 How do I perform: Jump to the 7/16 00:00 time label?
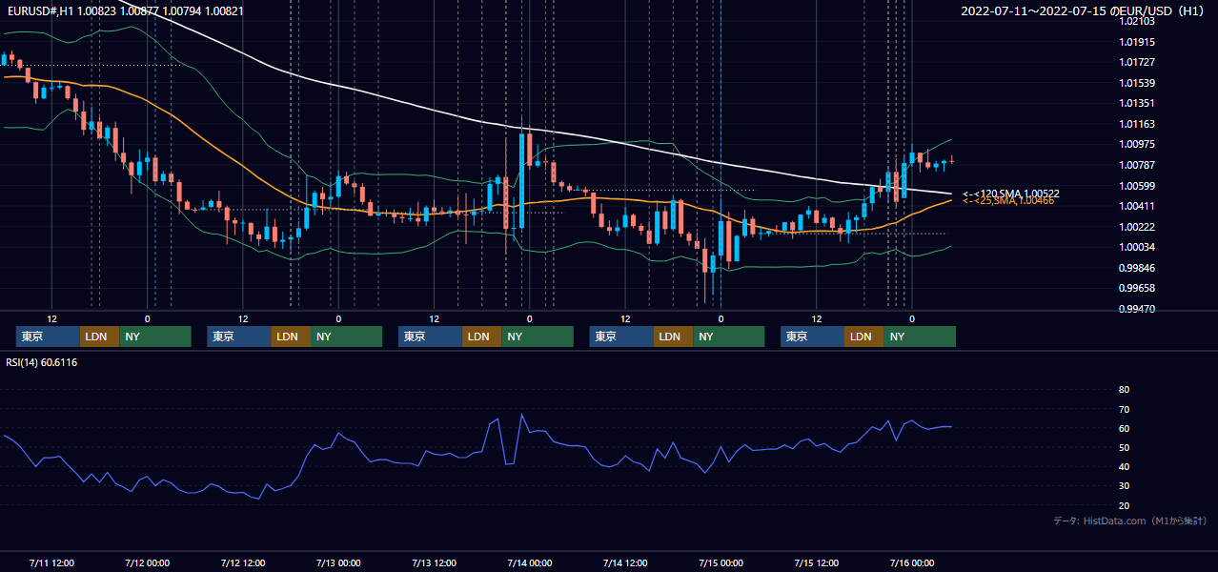pyautogui.click(x=912, y=562)
